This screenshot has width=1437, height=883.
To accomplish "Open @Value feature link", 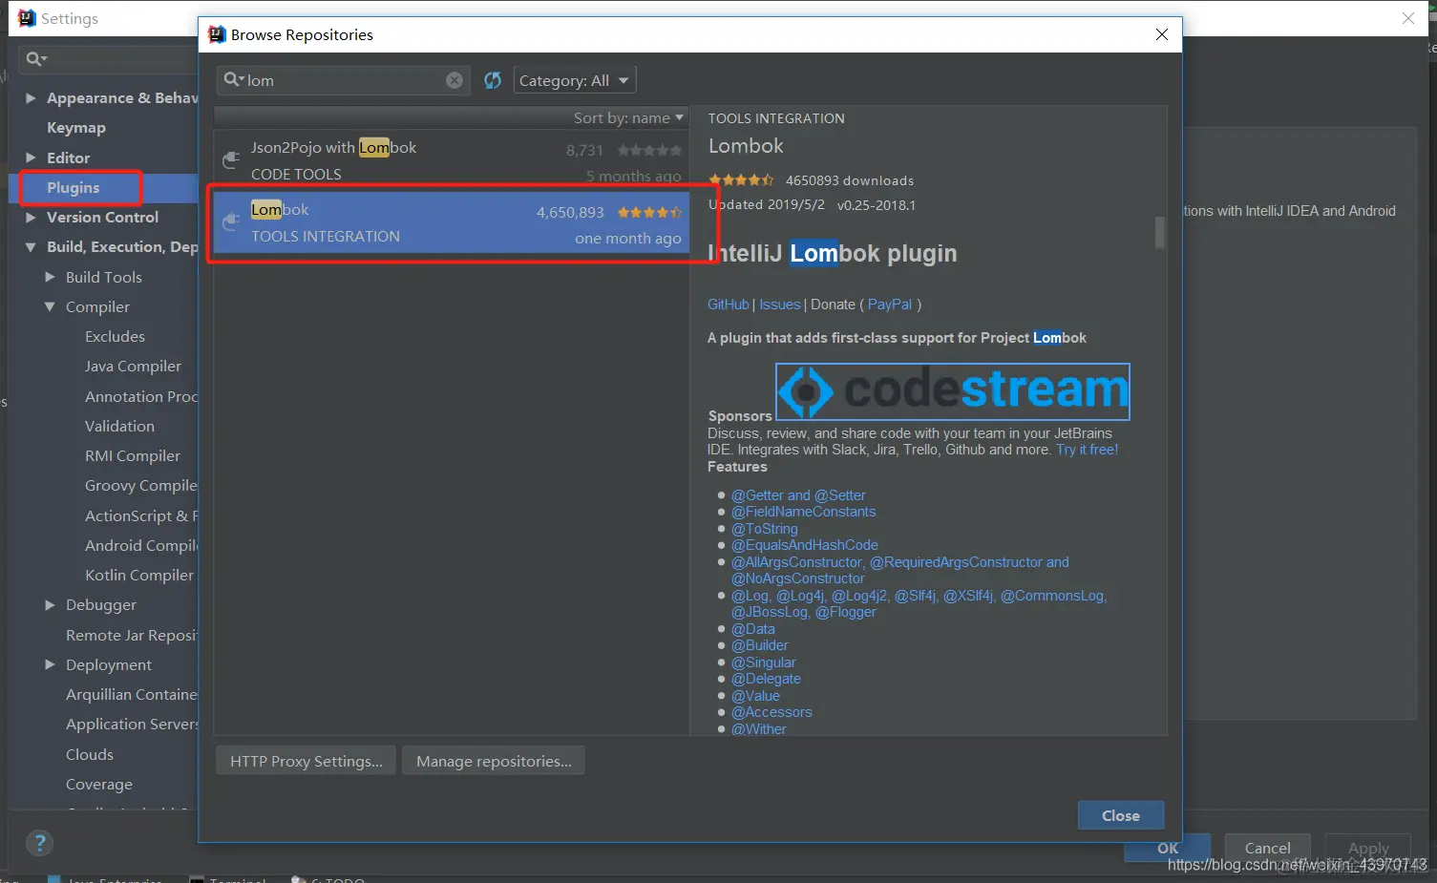I will (755, 696).
